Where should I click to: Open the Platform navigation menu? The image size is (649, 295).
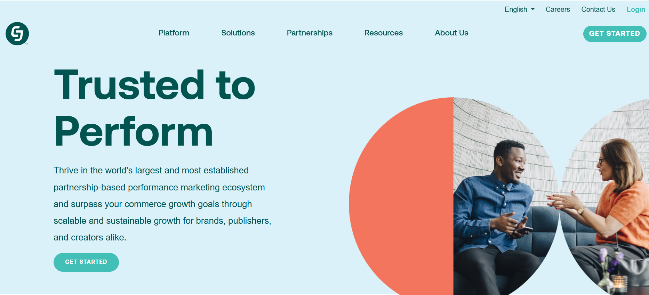(x=174, y=33)
